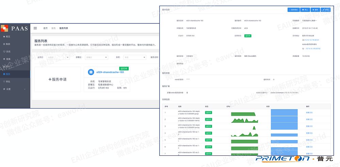Open the e024-sharedcache-183 service card link
Image resolution: width=340 pixels, height=167 pixels.
[x=110, y=72]
